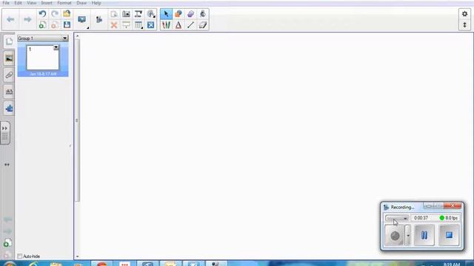Undo the last action in the toolbar
Screen dimensions: 474x266
pos(42,13)
